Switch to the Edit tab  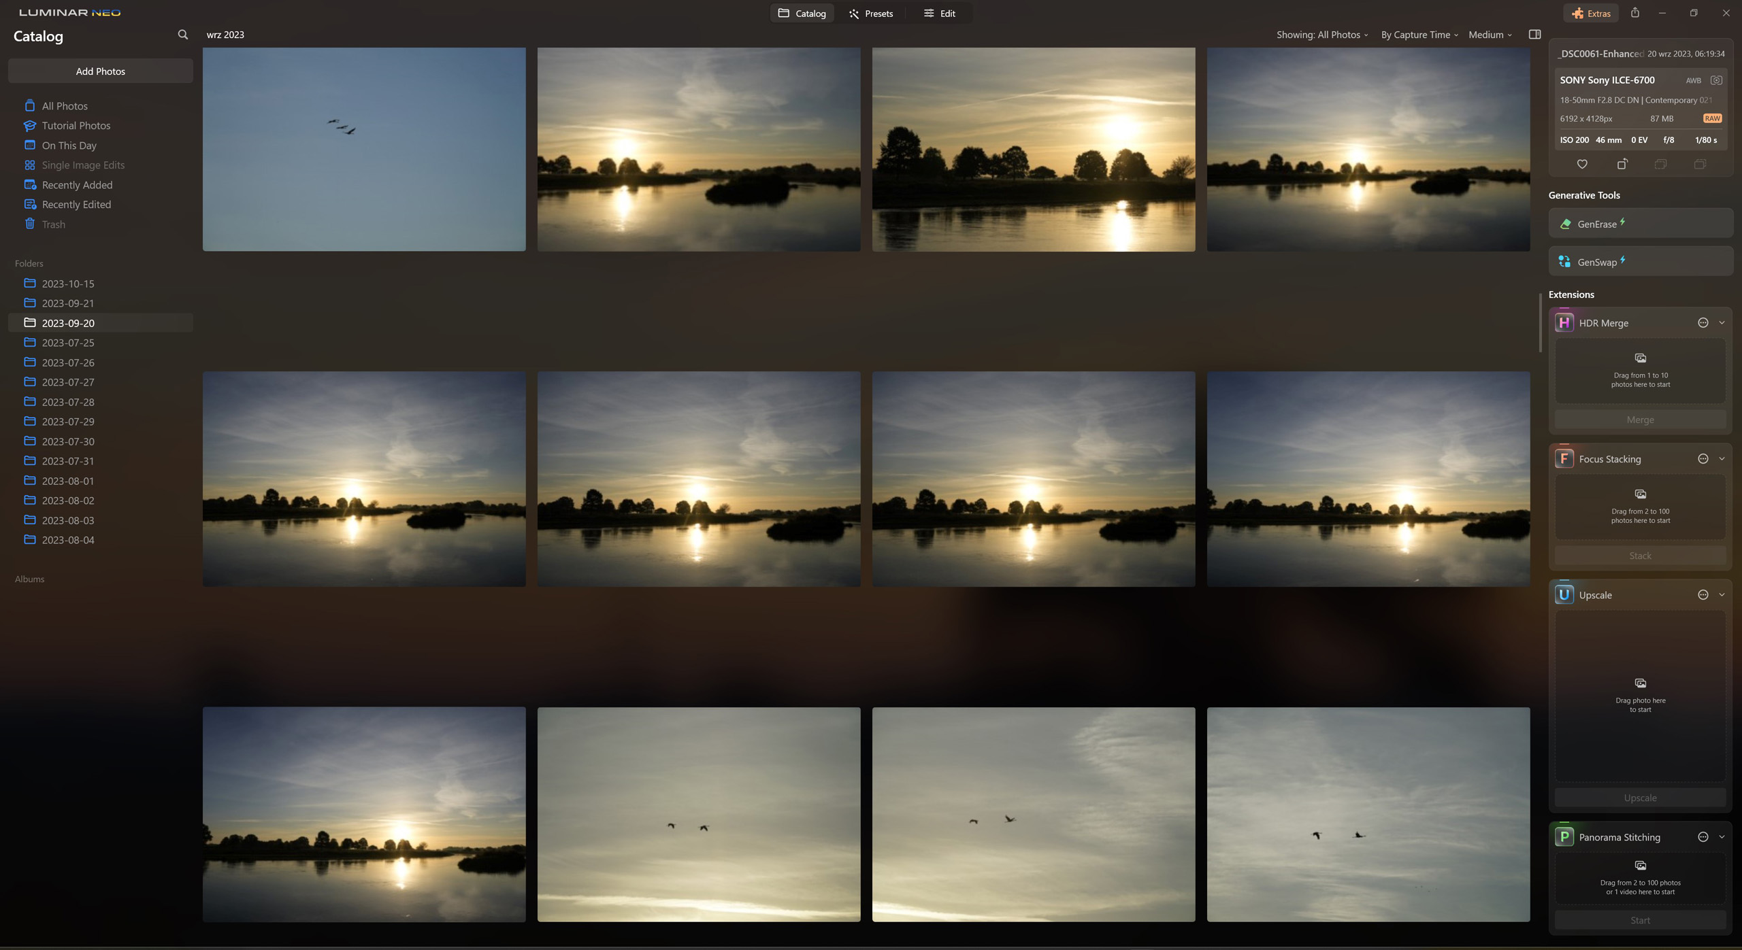point(939,13)
